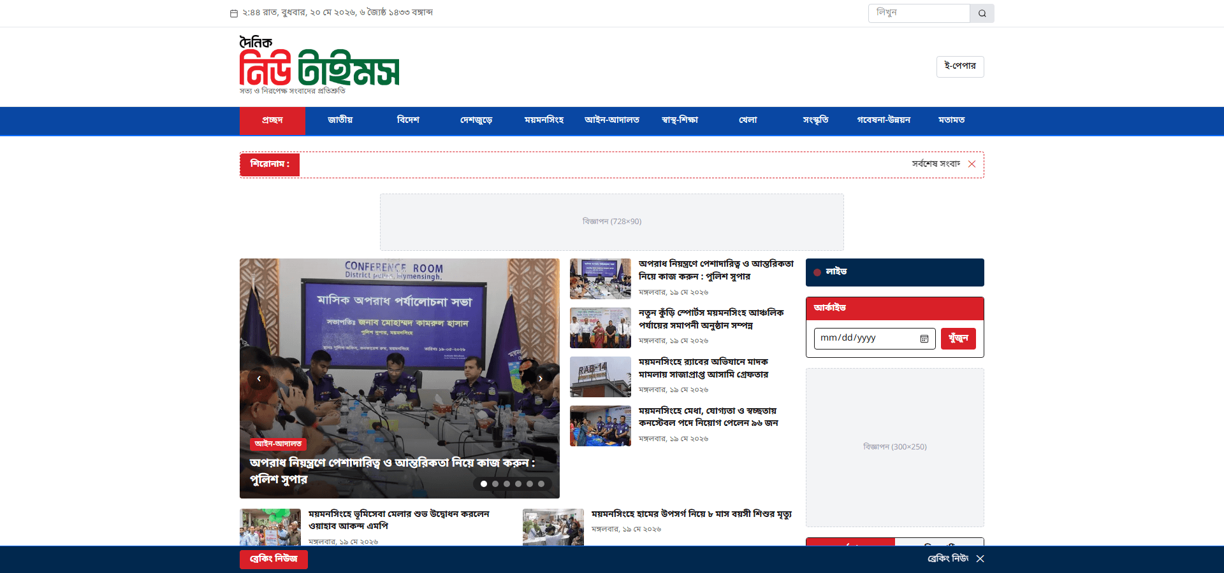Click the শিরোনাম headline label
1224x573 pixels.
[270, 165]
